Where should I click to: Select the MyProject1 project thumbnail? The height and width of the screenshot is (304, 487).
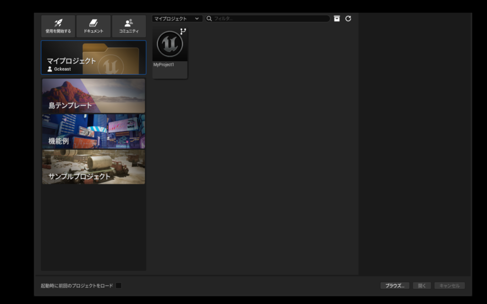(x=170, y=44)
